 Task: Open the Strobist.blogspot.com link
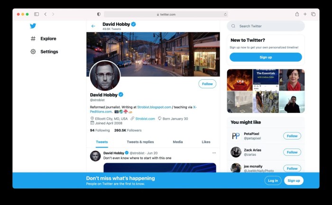tap(154, 107)
